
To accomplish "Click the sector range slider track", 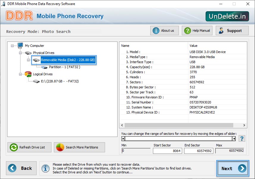I will [179, 139].
